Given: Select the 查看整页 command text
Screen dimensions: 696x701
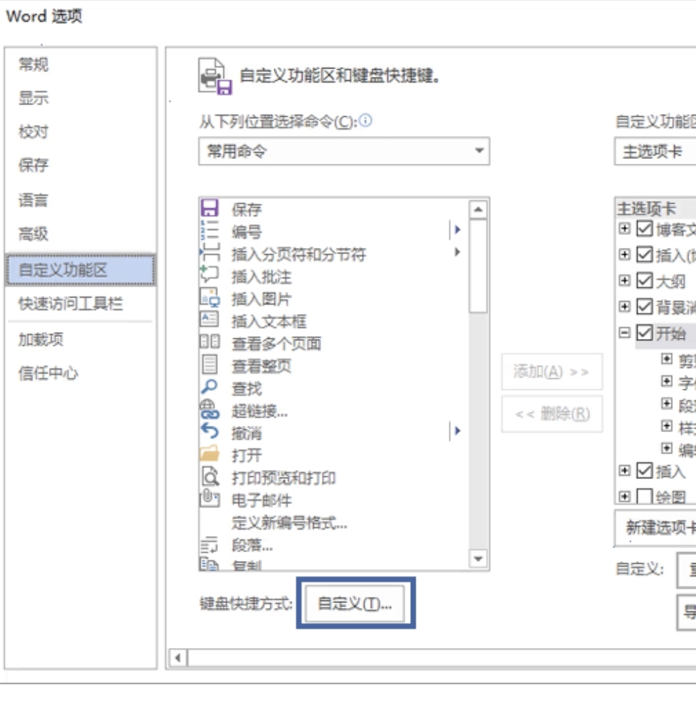Looking at the screenshot, I should click(261, 365).
